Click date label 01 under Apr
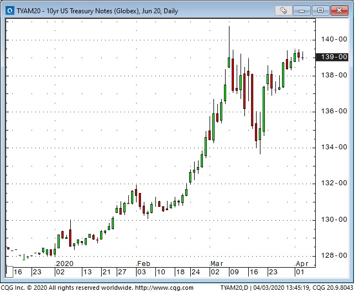The image size is (355, 292). [x=300, y=272]
